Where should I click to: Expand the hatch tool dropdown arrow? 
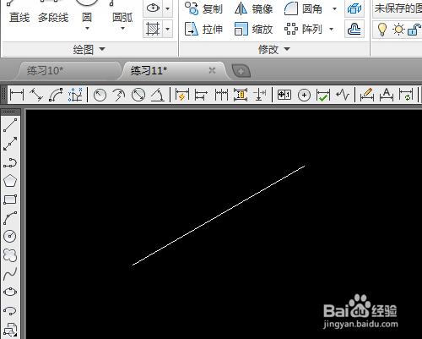click(x=168, y=29)
